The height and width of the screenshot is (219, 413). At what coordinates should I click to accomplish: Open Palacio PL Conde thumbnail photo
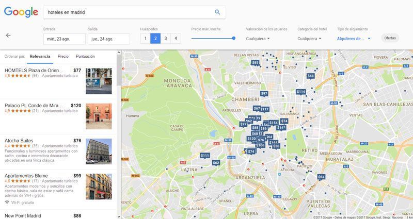point(99,116)
